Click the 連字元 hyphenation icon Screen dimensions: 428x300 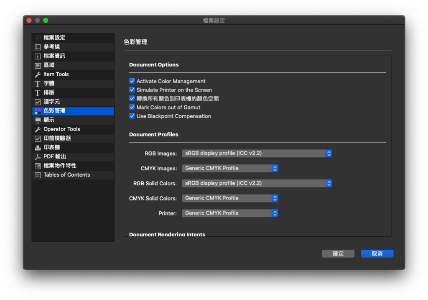(38, 102)
